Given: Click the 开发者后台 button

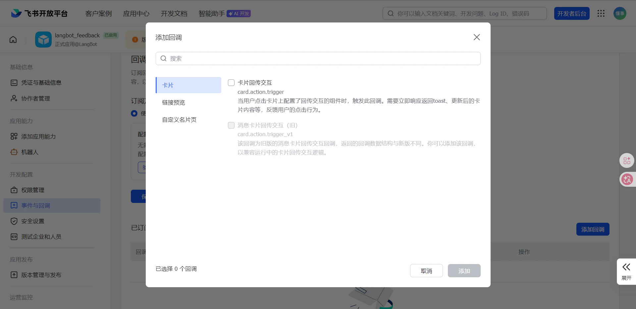Looking at the screenshot, I should (571, 13).
